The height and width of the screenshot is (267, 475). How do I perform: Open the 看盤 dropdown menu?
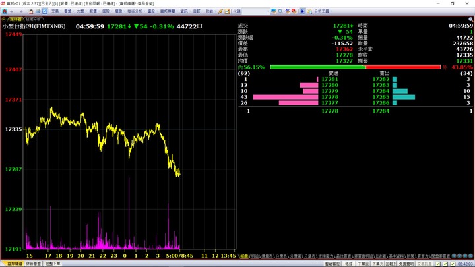coord(69,11)
